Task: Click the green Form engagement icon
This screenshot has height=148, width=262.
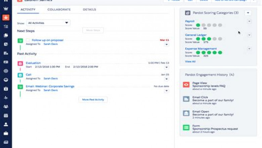Action: (x=186, y=127)
